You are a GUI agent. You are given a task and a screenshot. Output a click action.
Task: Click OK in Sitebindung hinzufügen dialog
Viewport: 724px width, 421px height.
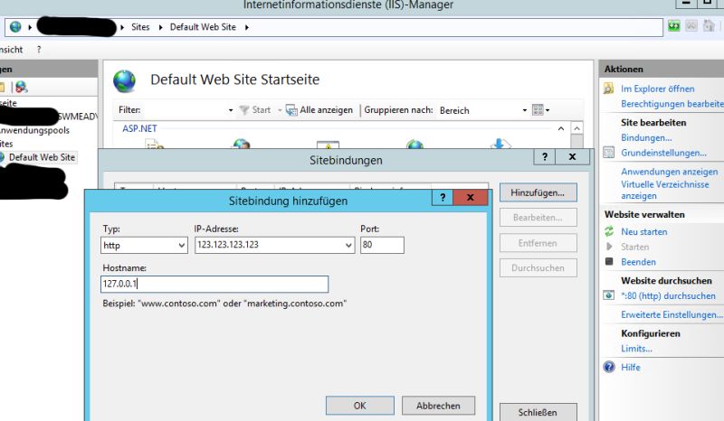(359, 406)
